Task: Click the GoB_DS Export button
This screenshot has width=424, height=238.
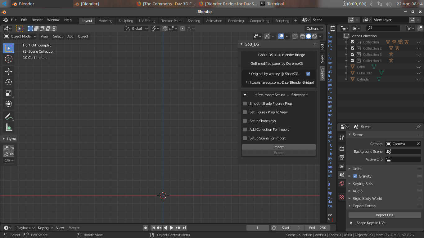Action: pyautogui.click(x=279, y=153)
